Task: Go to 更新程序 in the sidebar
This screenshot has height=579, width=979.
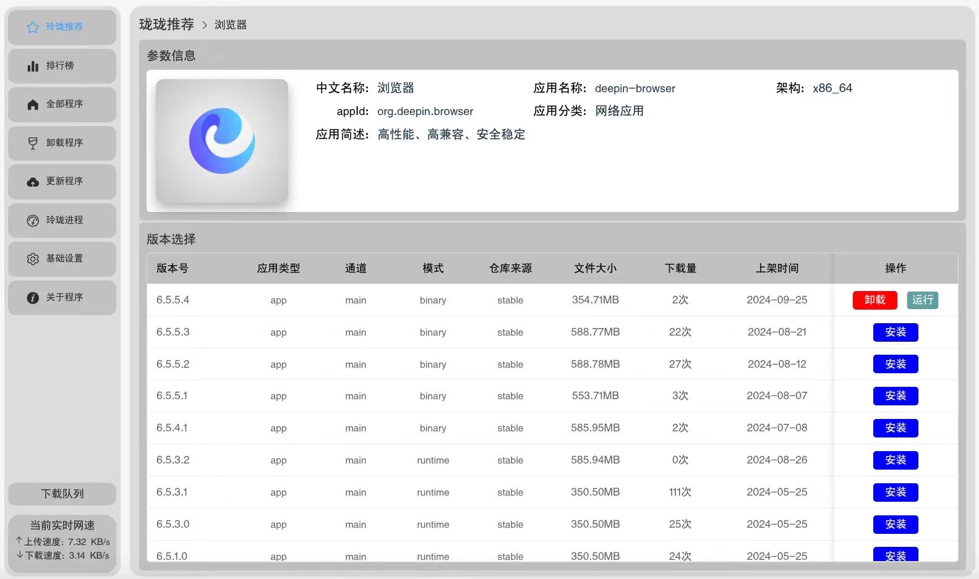Action: click(62, 182)
